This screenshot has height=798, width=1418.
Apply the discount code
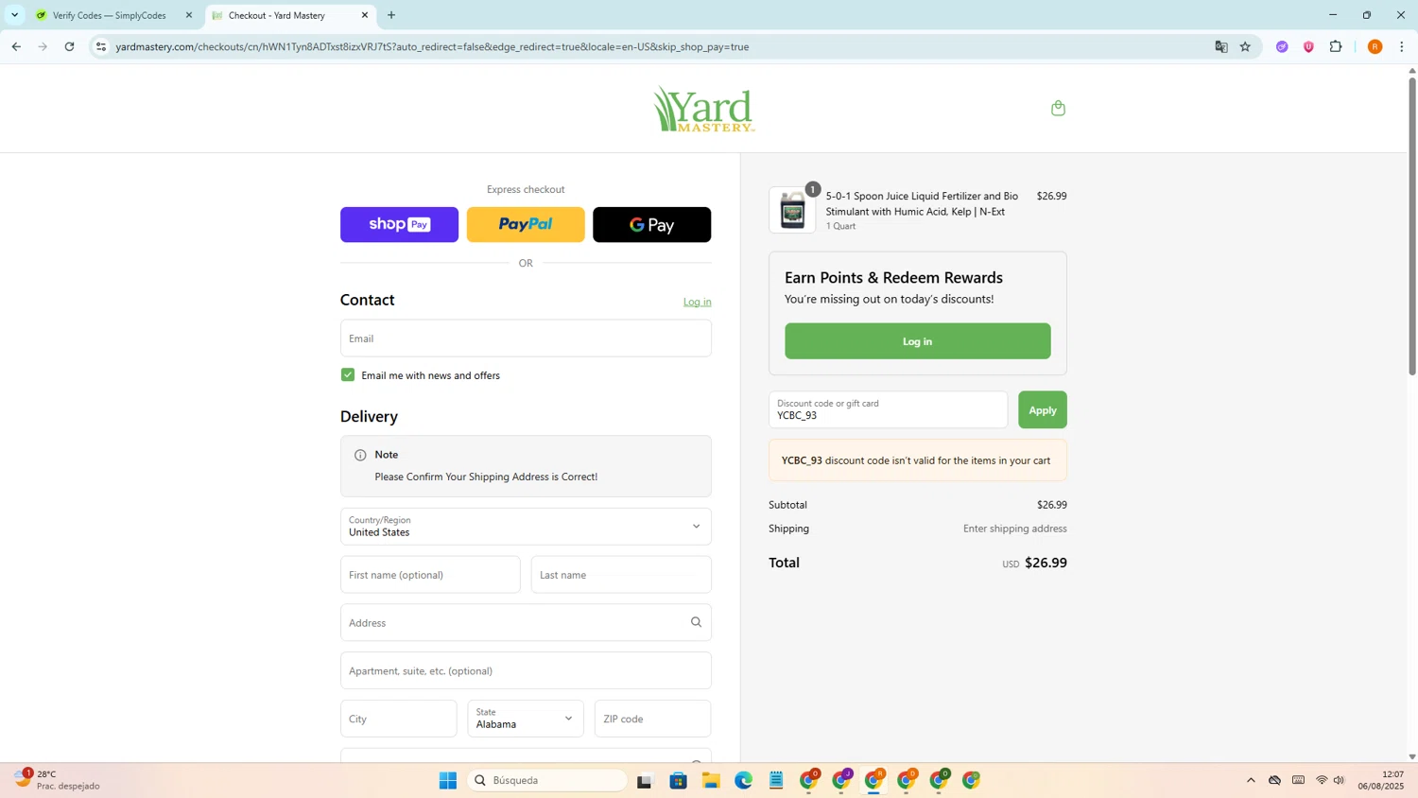[1042, 409]
